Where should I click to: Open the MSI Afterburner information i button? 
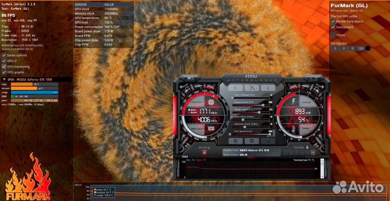tap(268, 88)
